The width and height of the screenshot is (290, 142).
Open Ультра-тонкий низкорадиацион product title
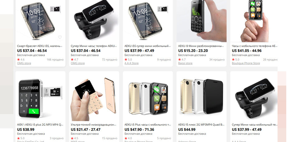[94, 125]
